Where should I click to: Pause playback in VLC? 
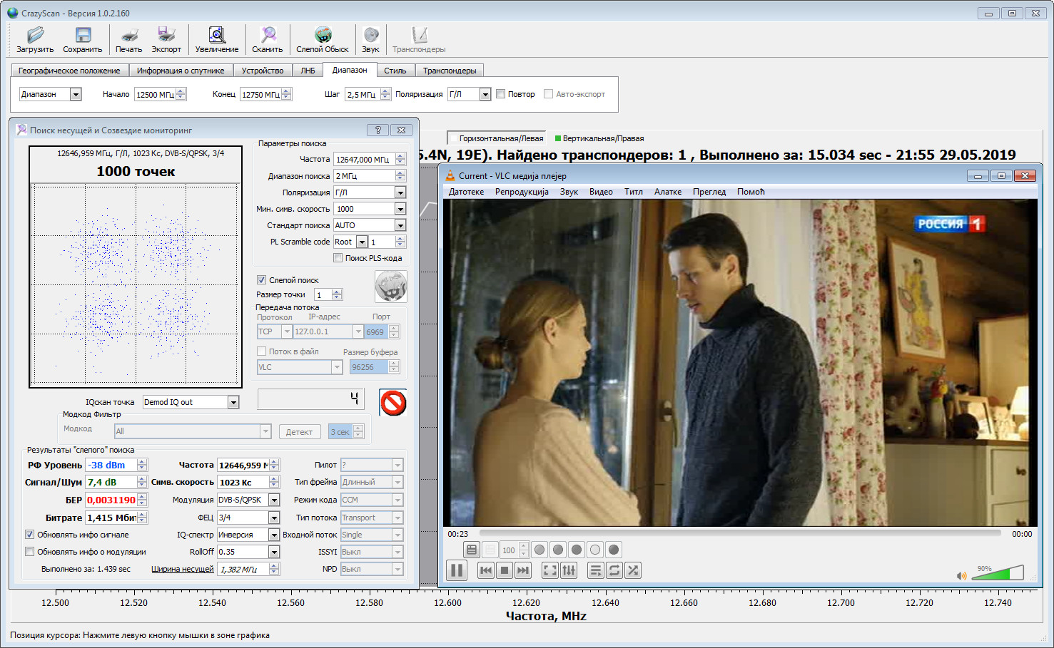457,570
